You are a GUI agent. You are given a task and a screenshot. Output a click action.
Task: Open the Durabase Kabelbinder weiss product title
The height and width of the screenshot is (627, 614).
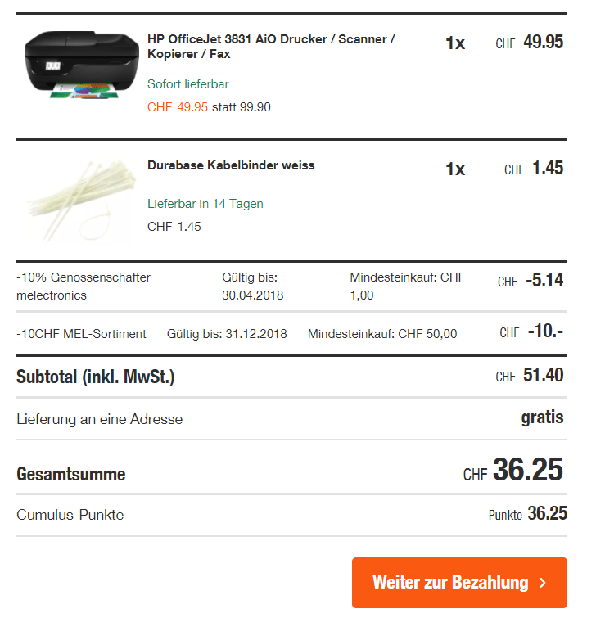[x=231, y=165]
